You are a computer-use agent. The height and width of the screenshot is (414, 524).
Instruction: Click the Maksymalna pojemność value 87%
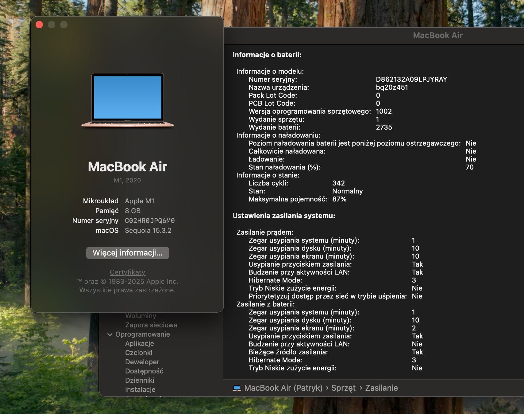coord(339,199)
